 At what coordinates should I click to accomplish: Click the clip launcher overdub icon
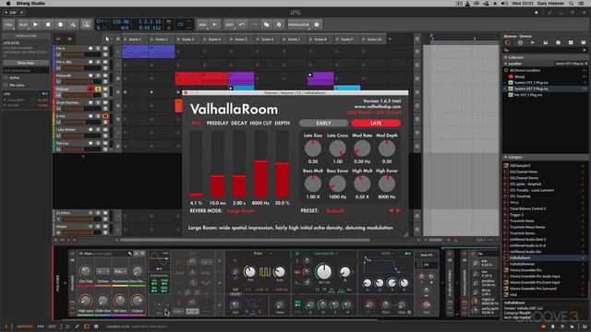(86, 25)
